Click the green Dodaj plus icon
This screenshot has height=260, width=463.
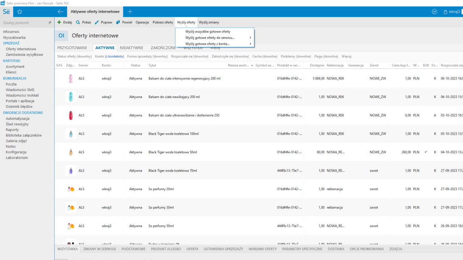pyautogui.click(x=59, y=22)
